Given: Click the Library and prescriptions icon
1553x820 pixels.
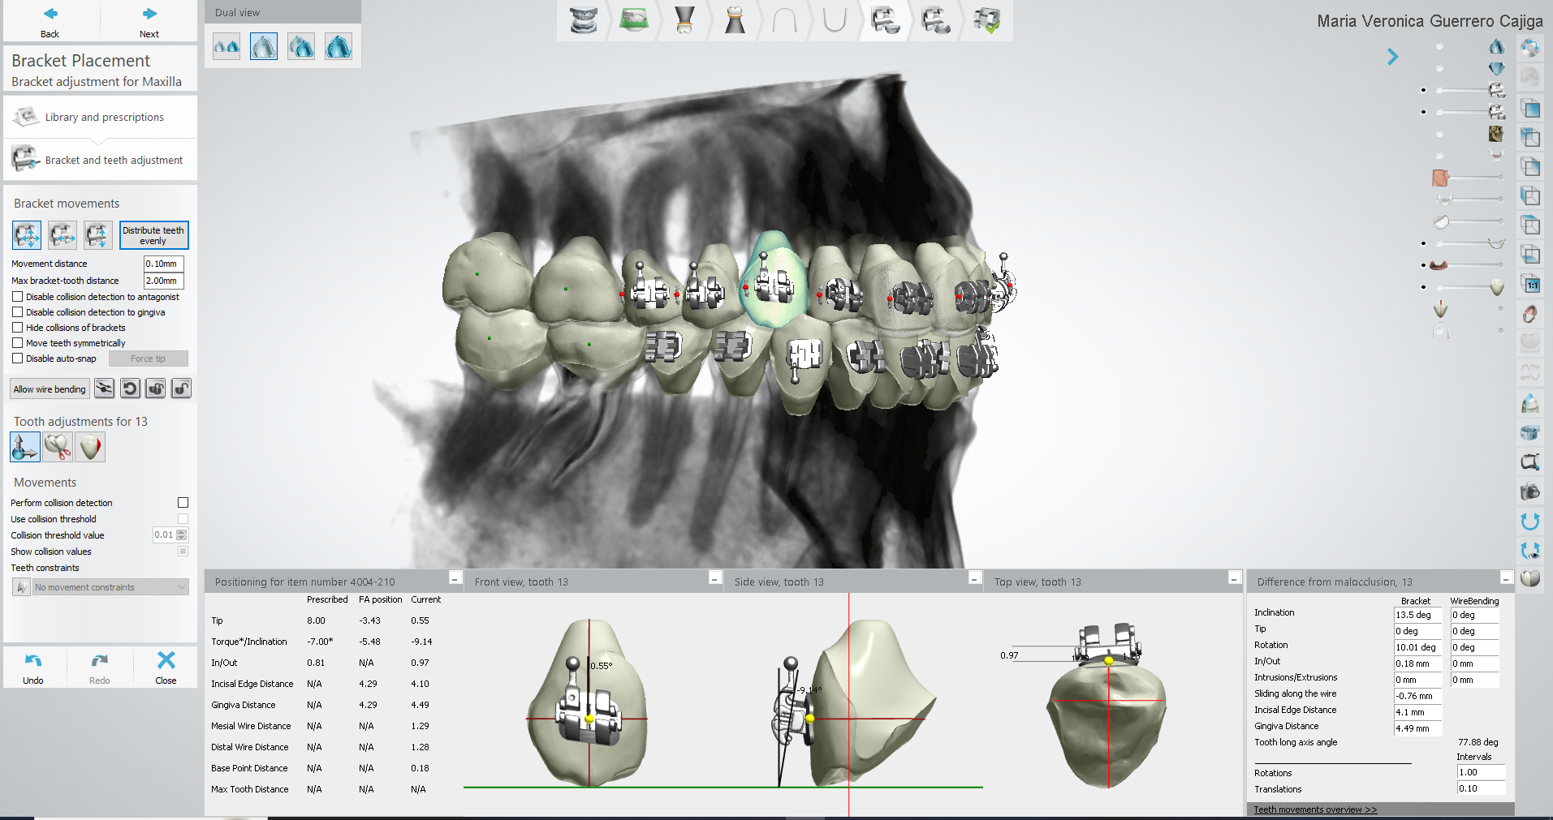Looking at the screenshot, I should point(26,117).
